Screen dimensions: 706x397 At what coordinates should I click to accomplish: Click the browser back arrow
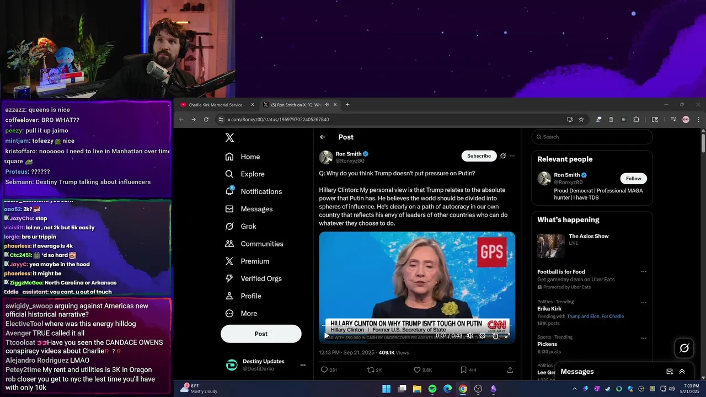[181, 120]
